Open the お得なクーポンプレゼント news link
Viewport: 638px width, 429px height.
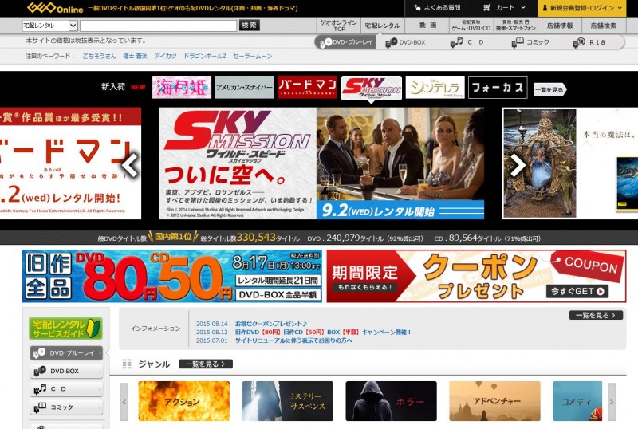click(271, 324)
